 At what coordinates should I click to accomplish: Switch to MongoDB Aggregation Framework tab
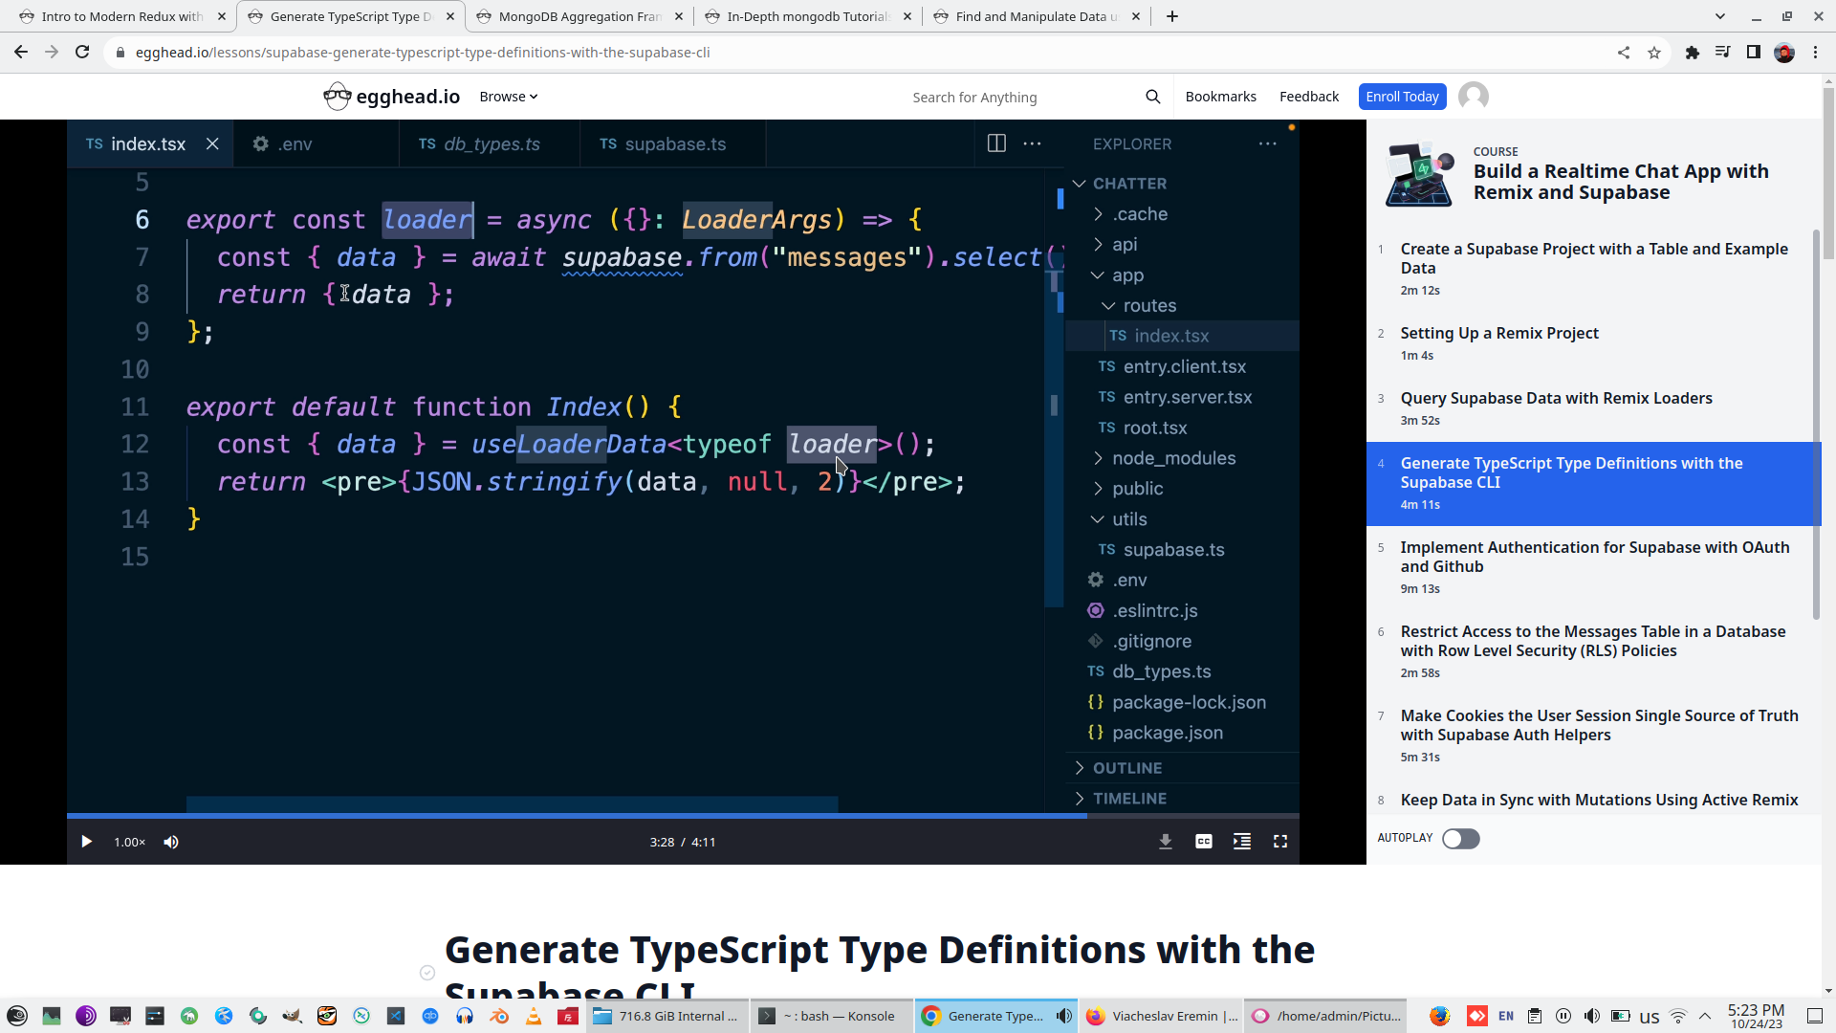click(x=579, y=16)
